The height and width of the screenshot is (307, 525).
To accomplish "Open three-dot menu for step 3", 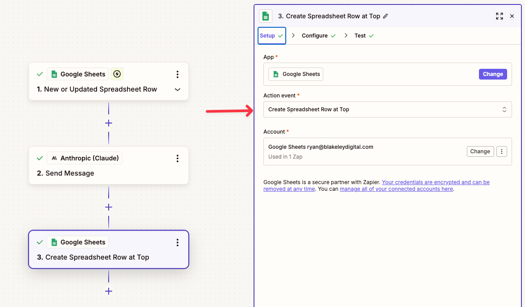I will (x=178, y=243).
